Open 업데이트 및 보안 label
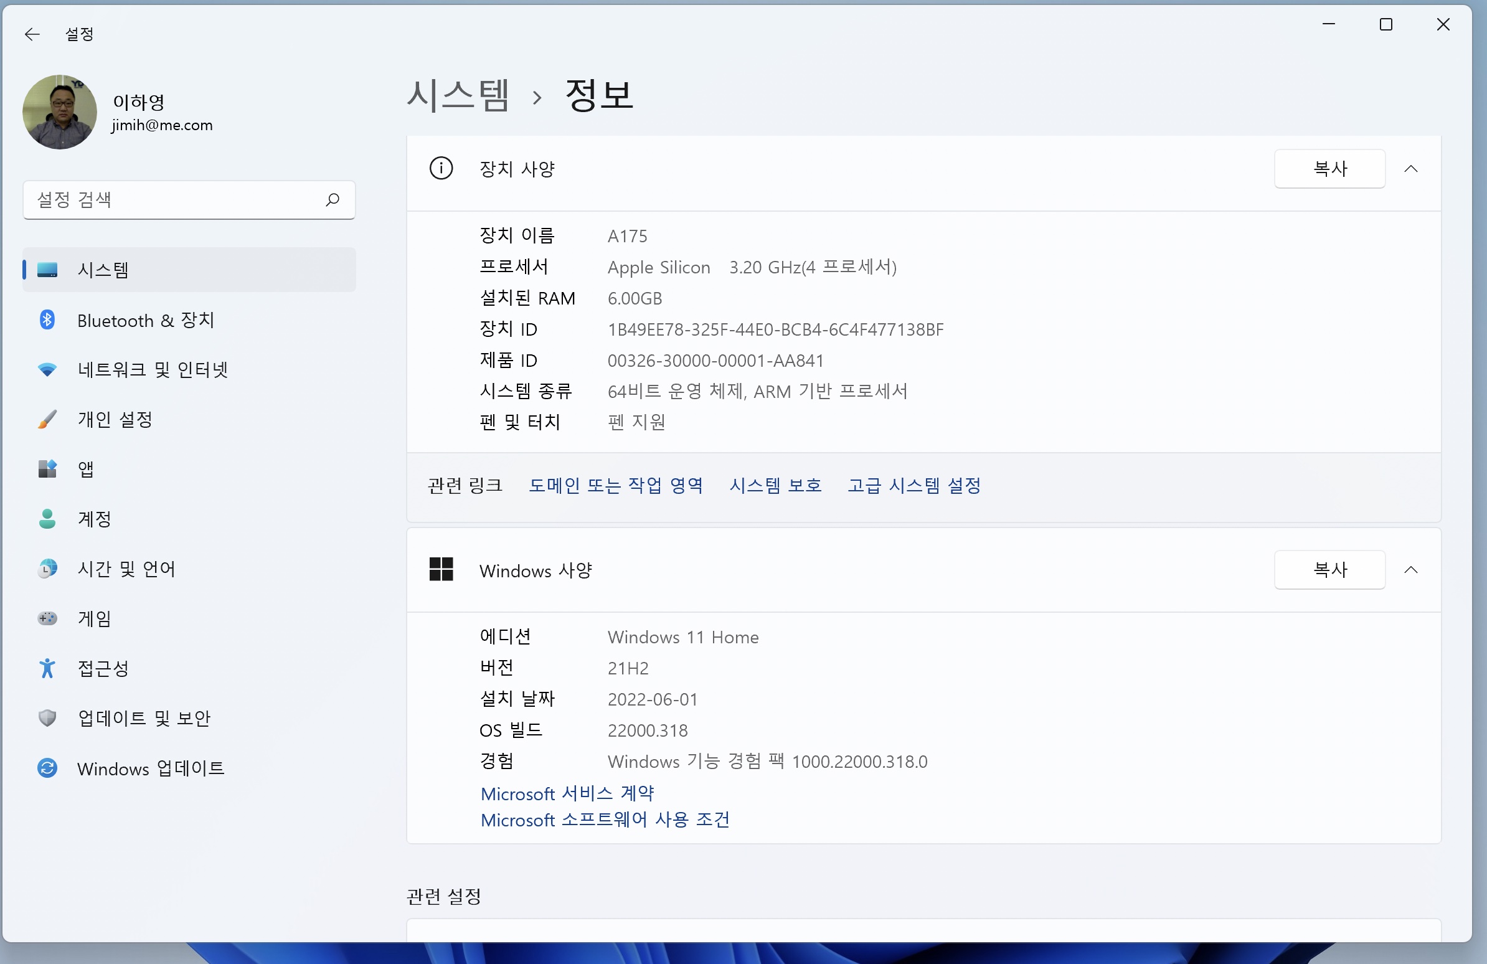 [x=144, y=718]
